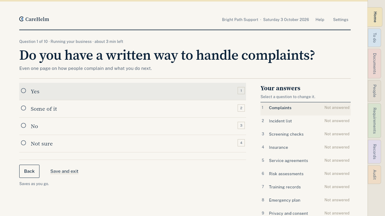Open the Documents side tab
The image size is (385, 216).
coord(374,64)
